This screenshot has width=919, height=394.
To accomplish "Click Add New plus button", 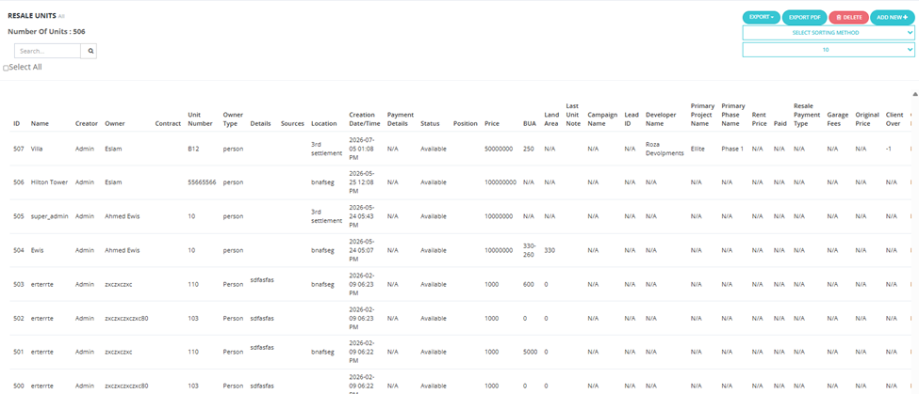I will (x=892, y=18).
